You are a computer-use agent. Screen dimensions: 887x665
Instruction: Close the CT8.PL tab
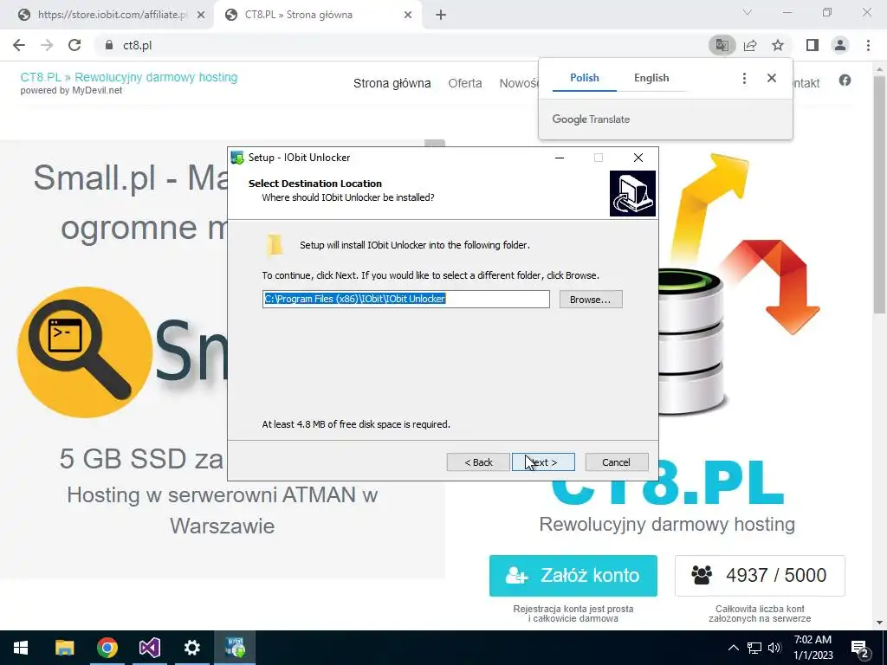coord(408,16)
